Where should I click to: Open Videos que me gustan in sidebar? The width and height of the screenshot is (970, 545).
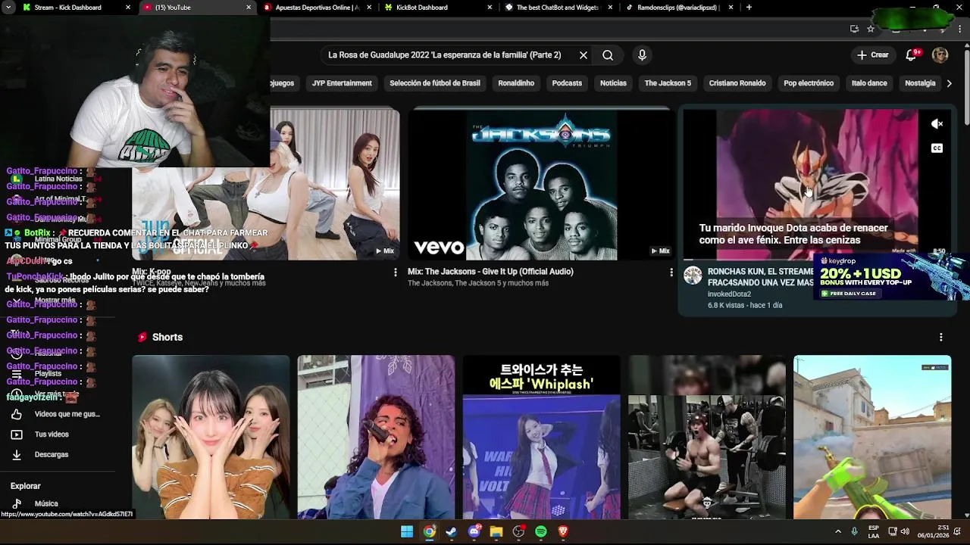point(58,414)
